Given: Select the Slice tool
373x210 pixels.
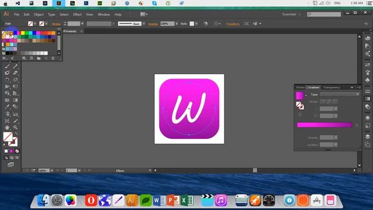Looking at the screenshot, I should coord(15,121).
